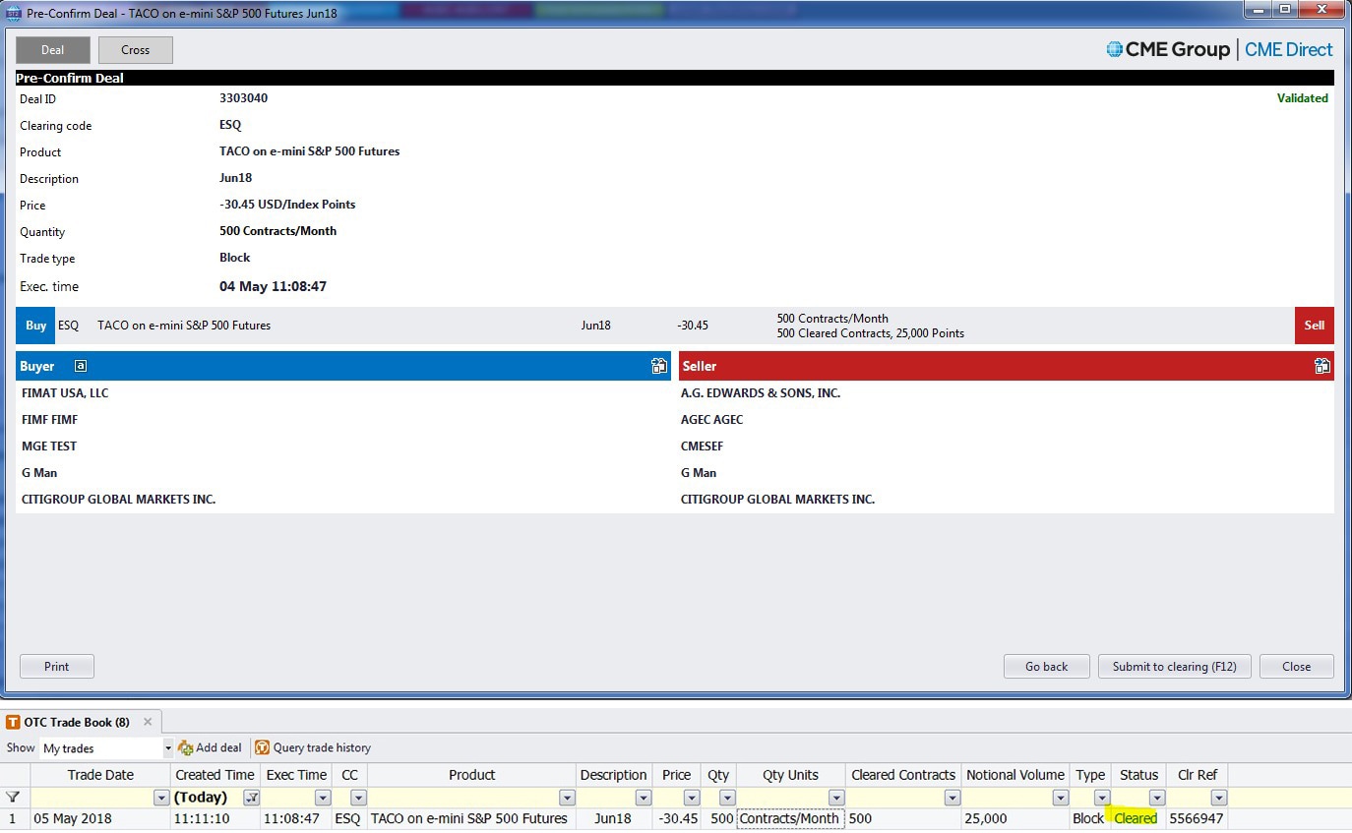The width and height of the screenshot is (1352, 833).
Task: Open Query trade history
Action: pyautogui.click(x=313, y=748)
